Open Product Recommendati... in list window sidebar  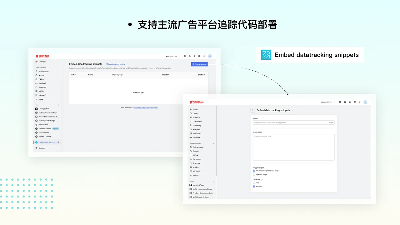(47, 117)
